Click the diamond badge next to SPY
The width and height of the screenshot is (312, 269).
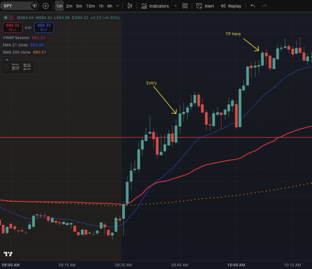click(x=34, y=6)
